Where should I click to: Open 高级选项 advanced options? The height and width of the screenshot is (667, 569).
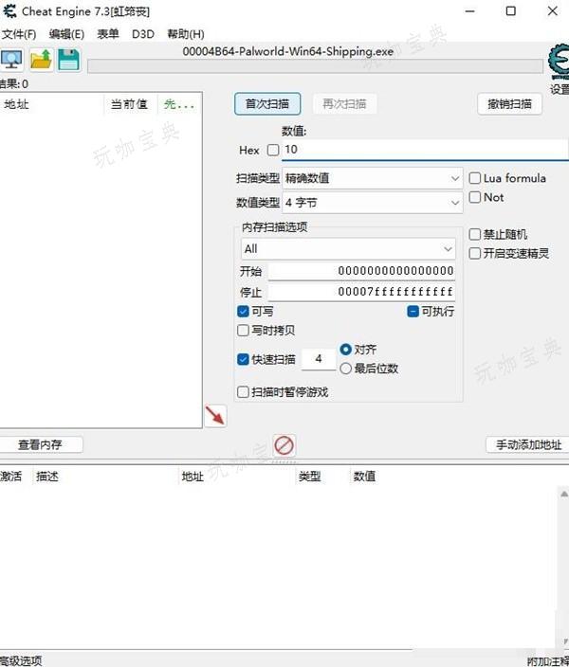pos(21,660)
